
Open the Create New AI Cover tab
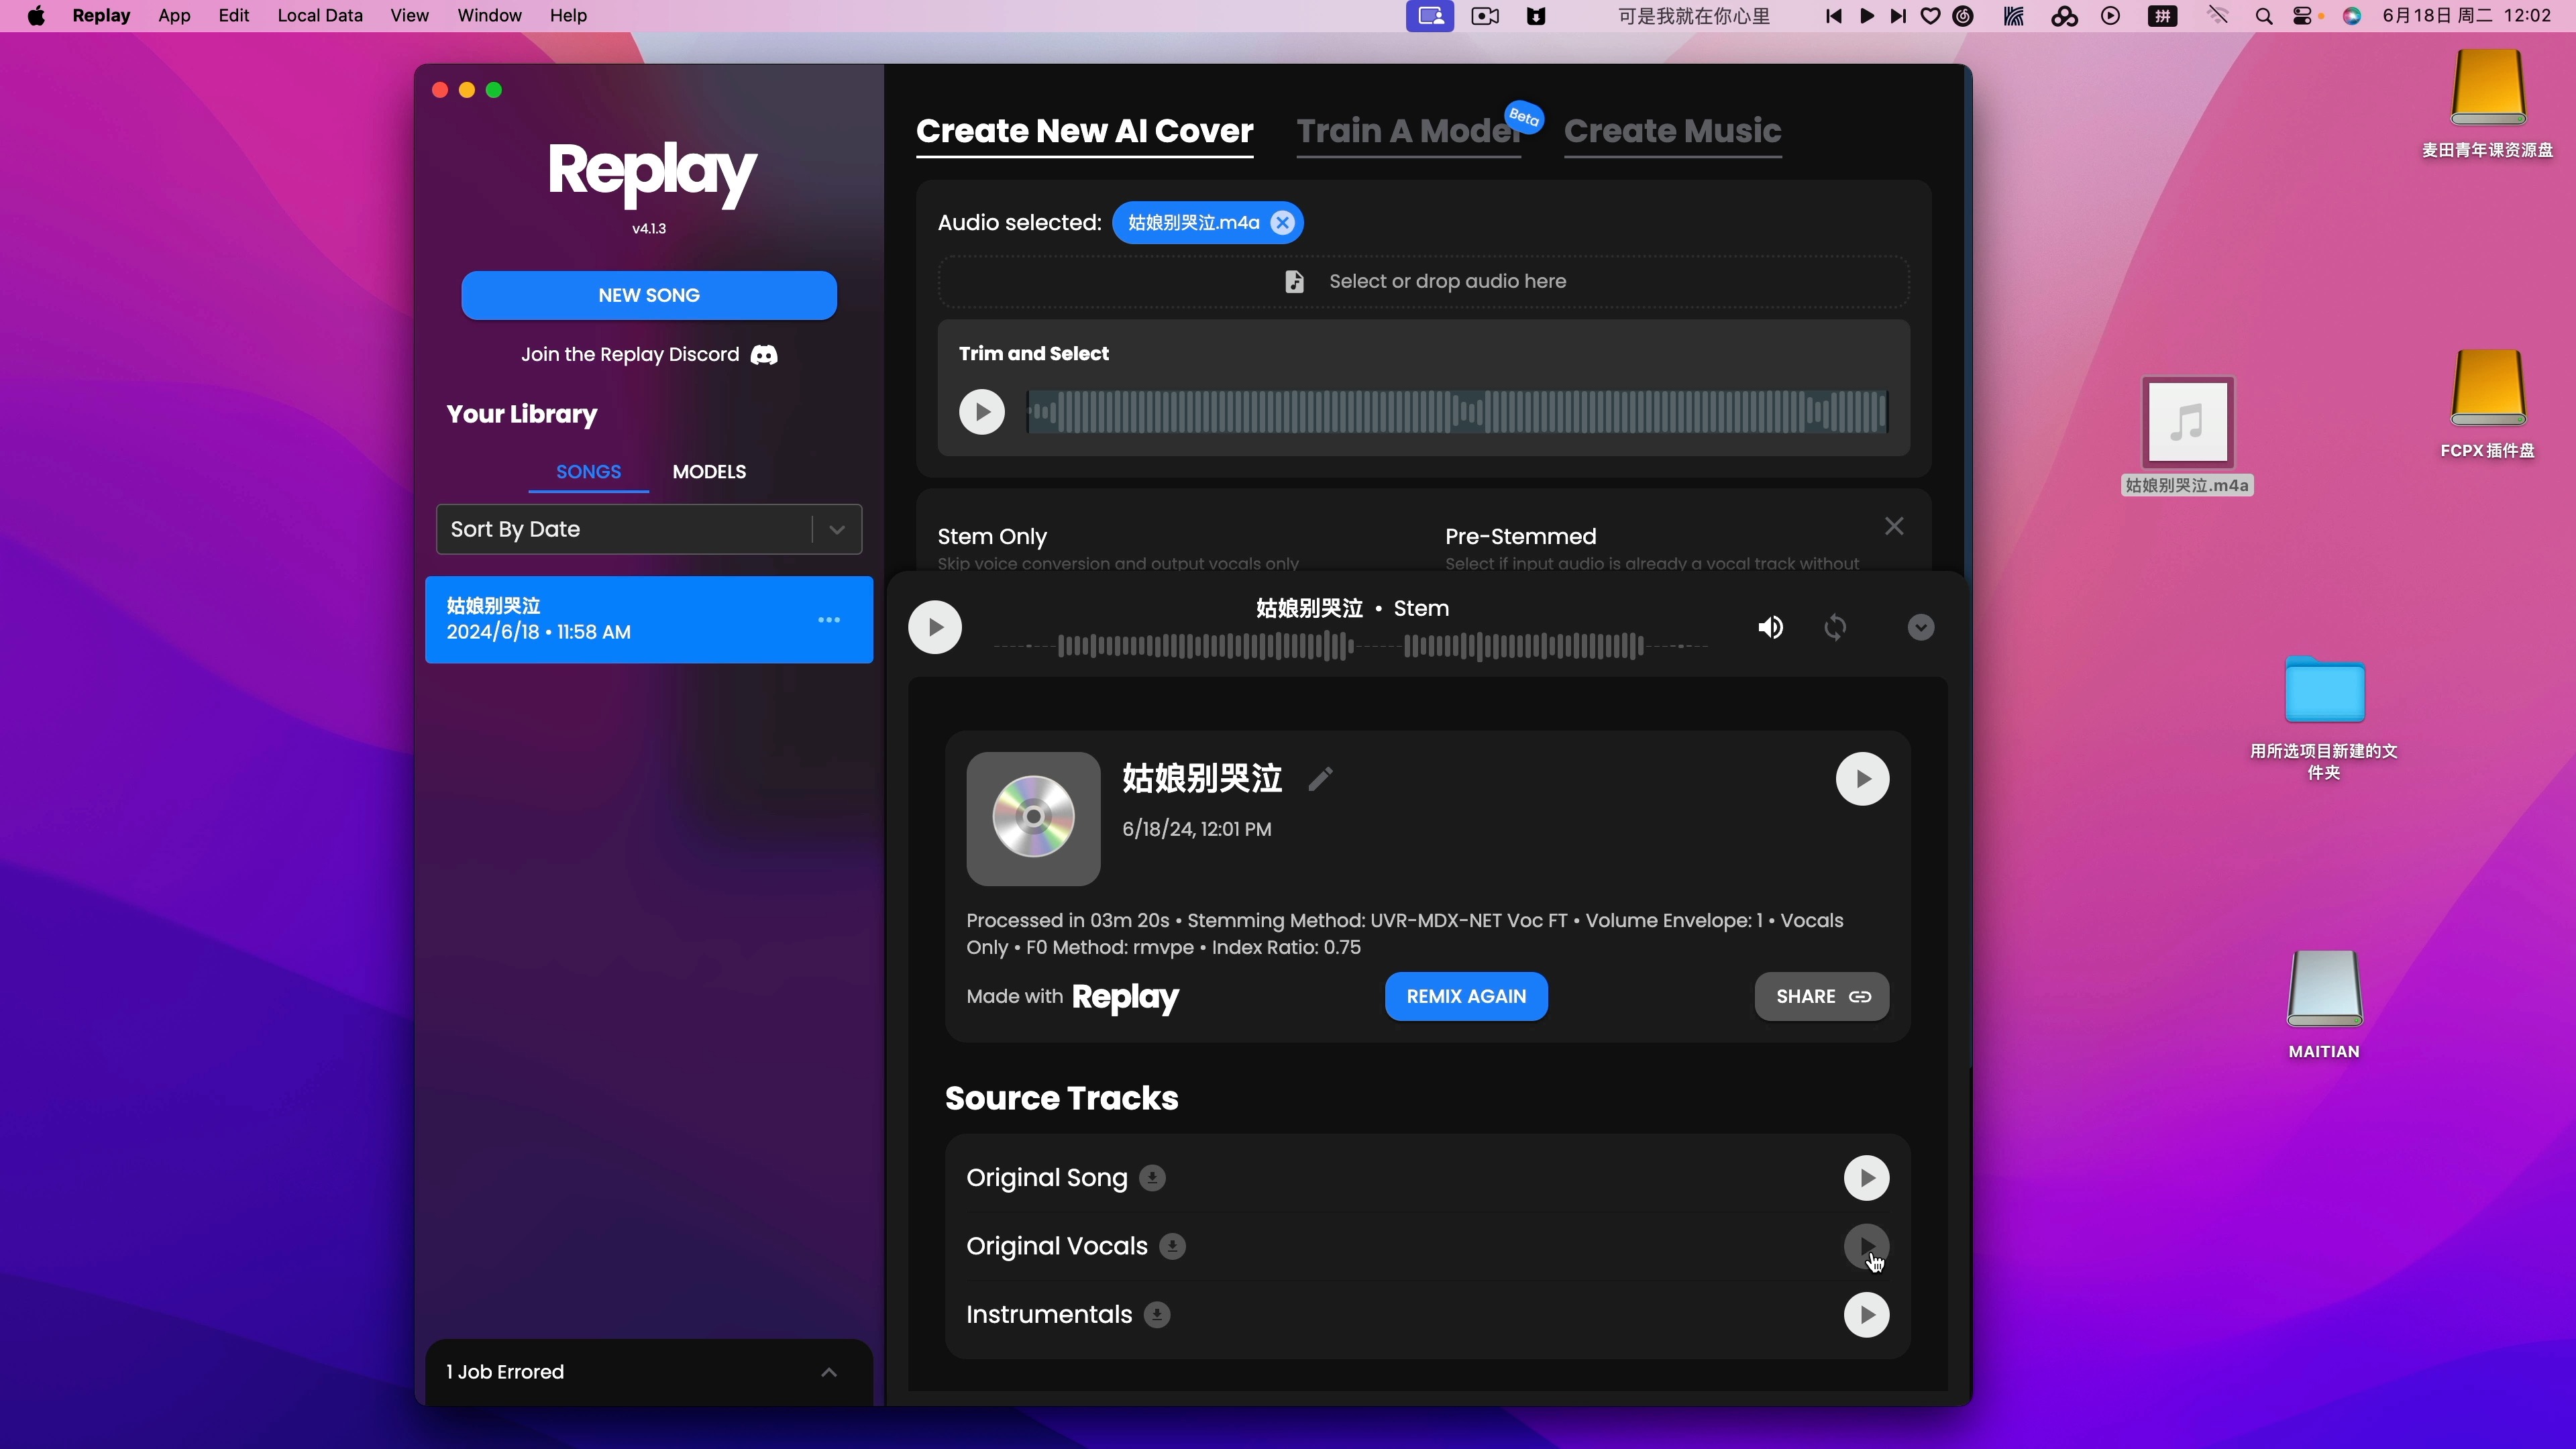[x=1084, y=131]
